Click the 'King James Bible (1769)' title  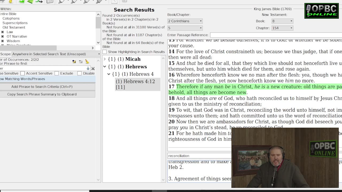coord(273,9)
